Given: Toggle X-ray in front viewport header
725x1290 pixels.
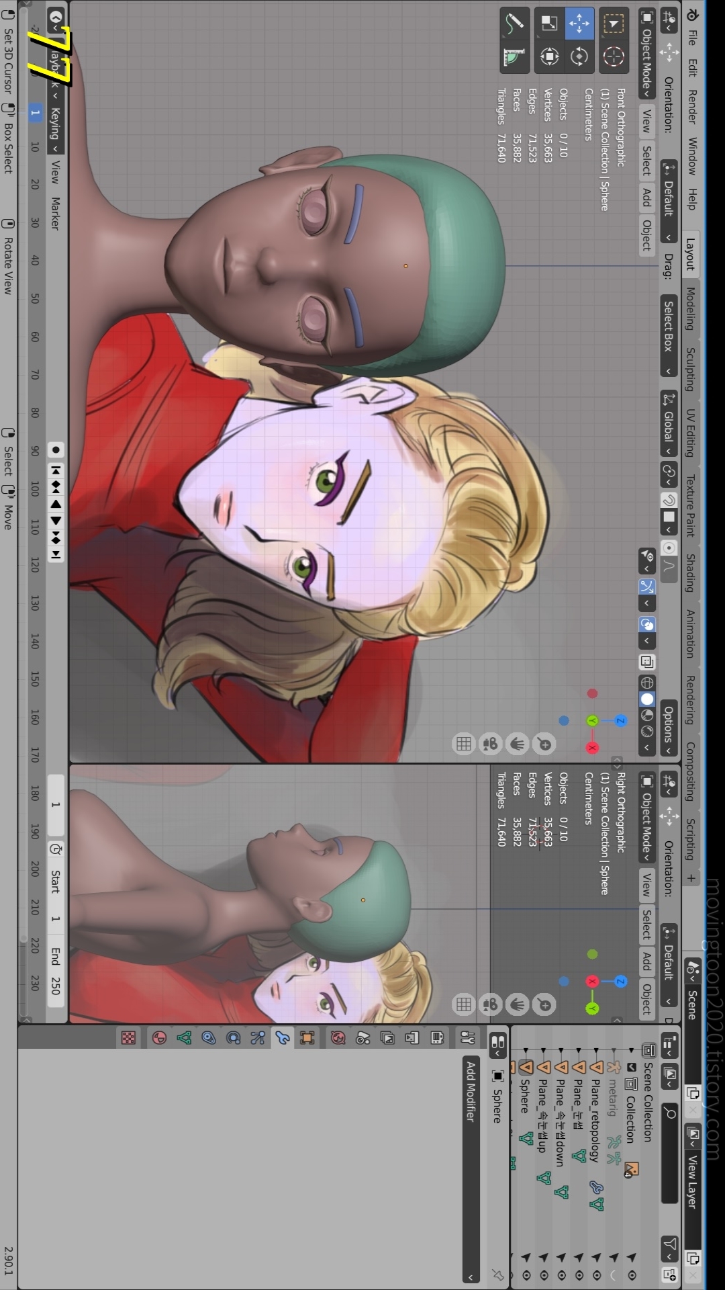Looking at the screenshot, I should [x=647, y=662].
